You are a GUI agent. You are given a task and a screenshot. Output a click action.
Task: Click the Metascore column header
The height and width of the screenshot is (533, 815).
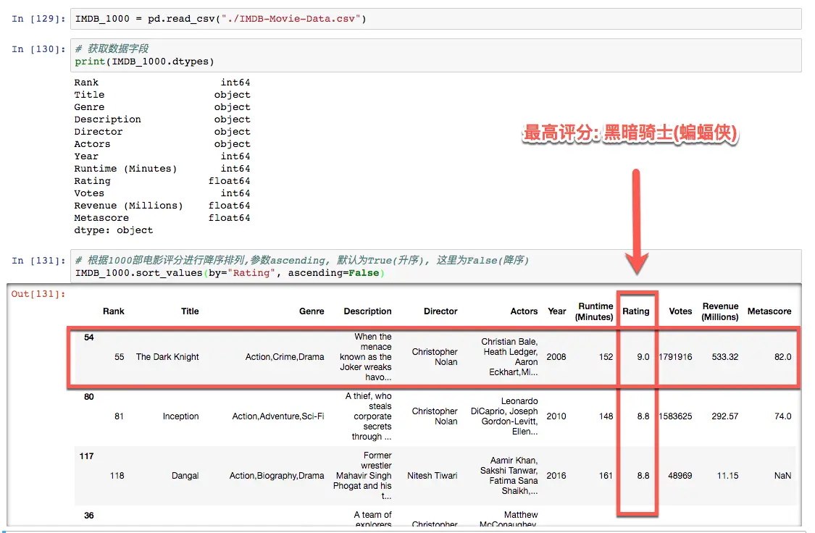point(769,311)
